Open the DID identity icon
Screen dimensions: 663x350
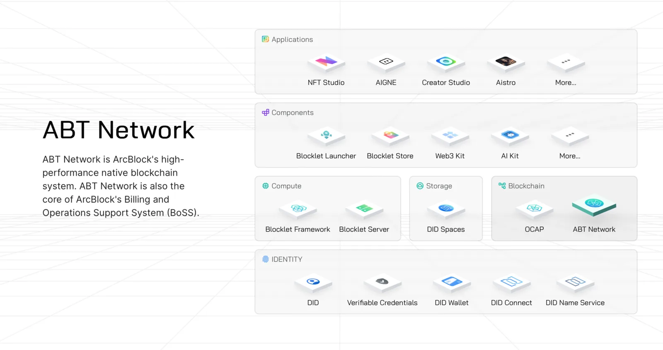pyautogui.click(x=313, y=283)
